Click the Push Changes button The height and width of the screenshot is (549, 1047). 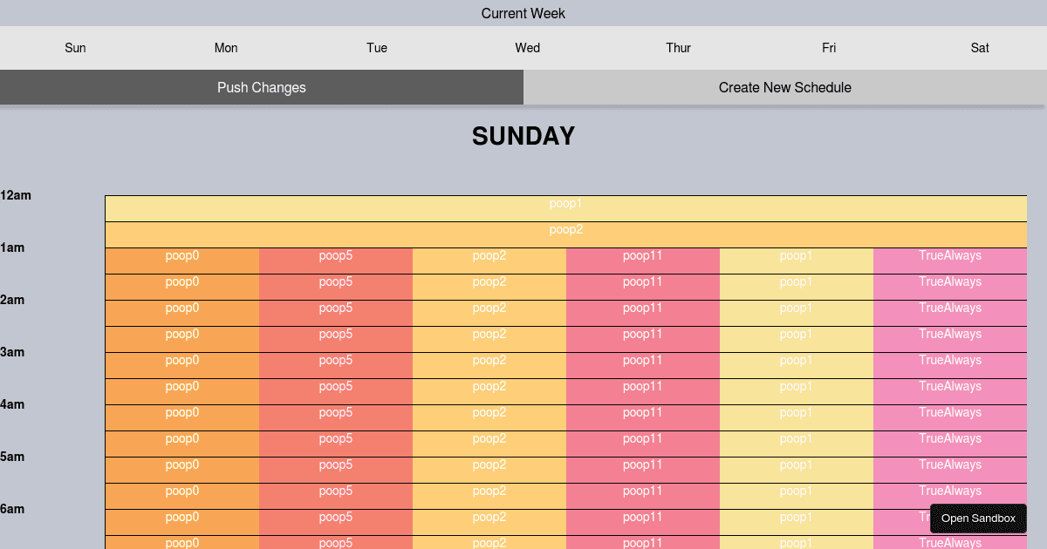(262, 87)
